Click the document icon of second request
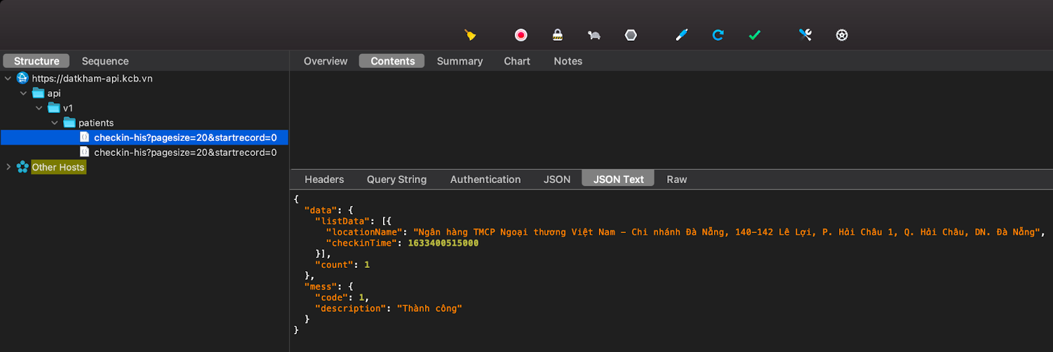 84,152
